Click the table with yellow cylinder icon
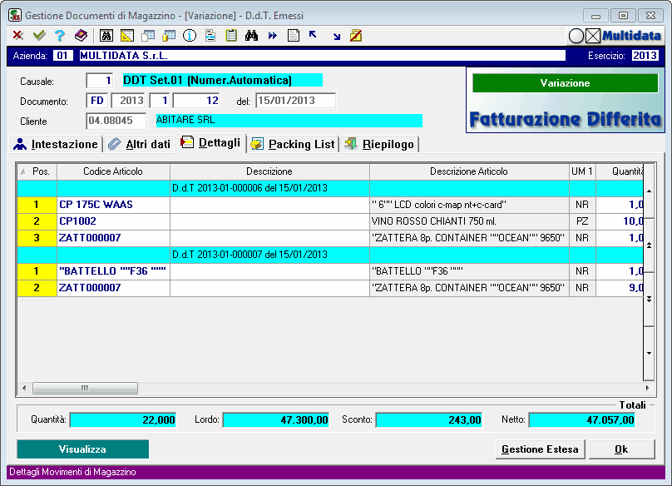672x486 pixels. coord(169,36)
